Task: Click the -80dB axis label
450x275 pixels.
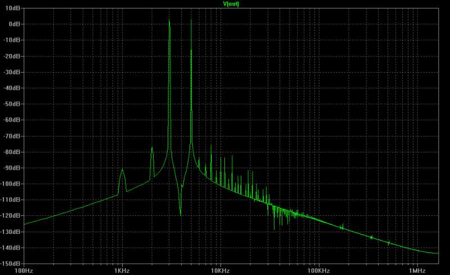Action: [12, 152]
